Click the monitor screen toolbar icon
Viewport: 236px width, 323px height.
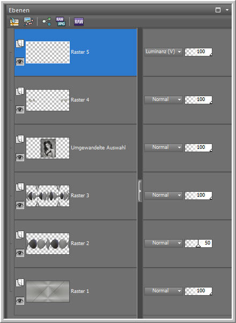(28, 21)
